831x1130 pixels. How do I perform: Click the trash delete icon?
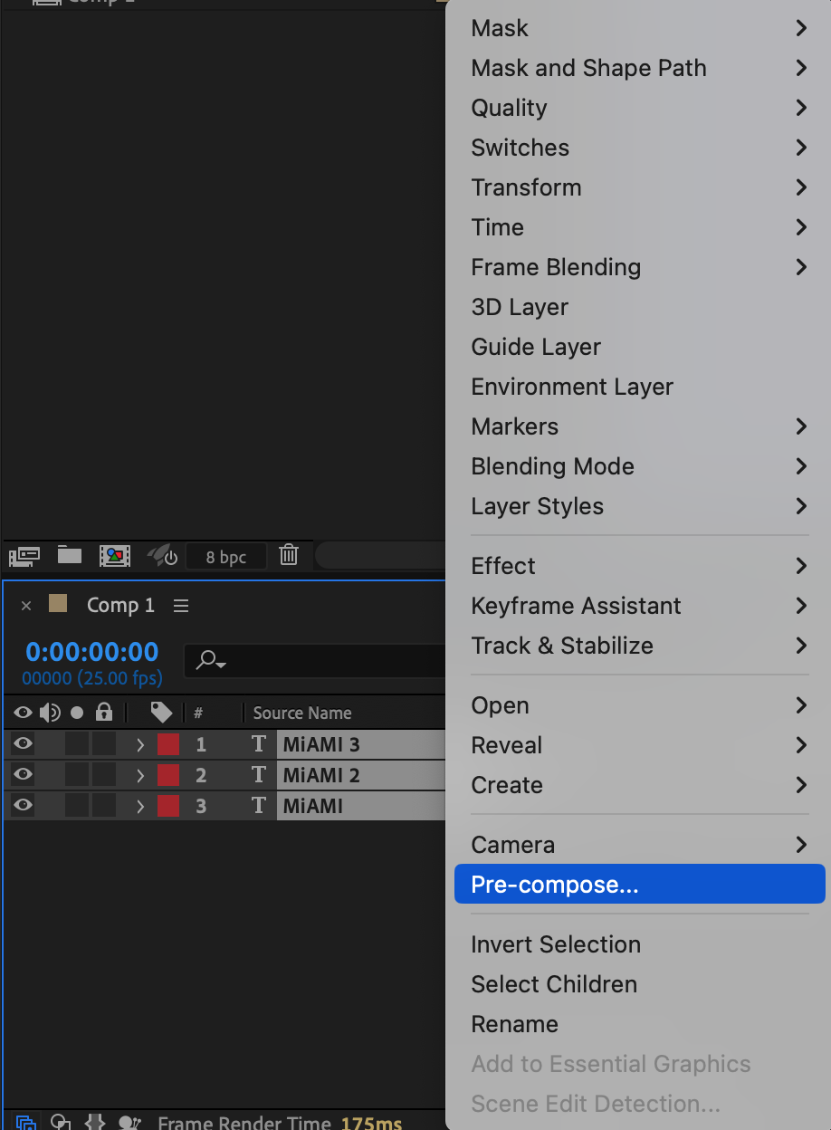[289, 555]
